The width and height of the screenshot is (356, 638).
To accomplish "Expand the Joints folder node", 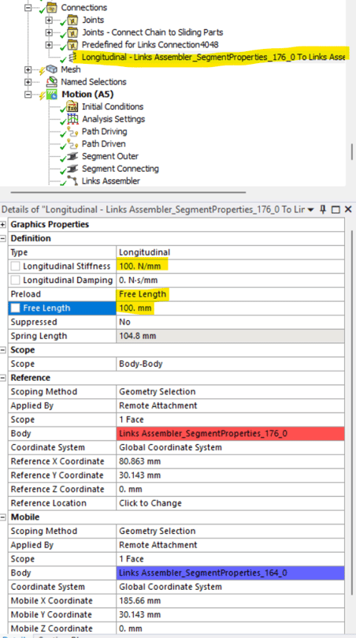I will coord(49,20).
